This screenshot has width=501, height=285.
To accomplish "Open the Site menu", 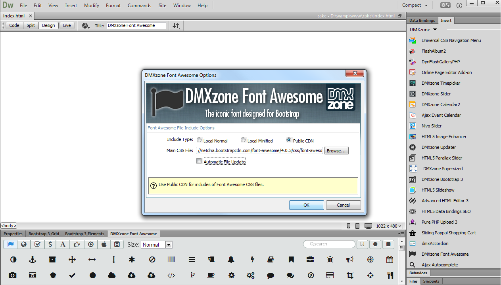I will [x=162, y=6].
